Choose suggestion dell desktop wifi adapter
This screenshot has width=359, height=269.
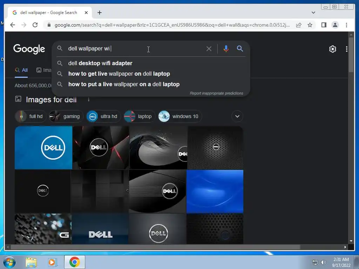pyautogui.click(x=151, y=63)
